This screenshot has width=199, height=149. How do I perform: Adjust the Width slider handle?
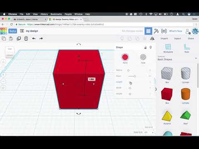click(x=130, y=88)
